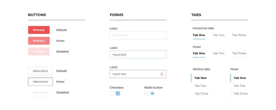Select the empty radio button

tap(146, 93)
